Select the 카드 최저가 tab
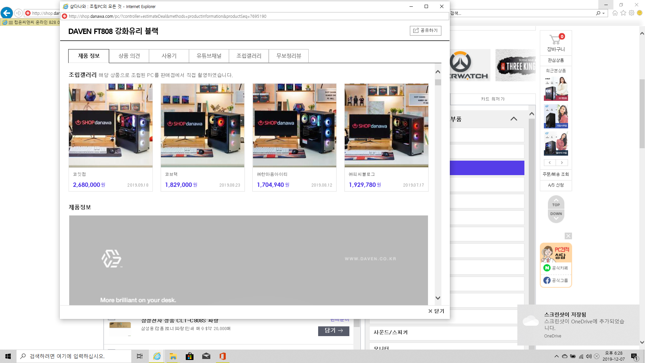 point(493,99)
